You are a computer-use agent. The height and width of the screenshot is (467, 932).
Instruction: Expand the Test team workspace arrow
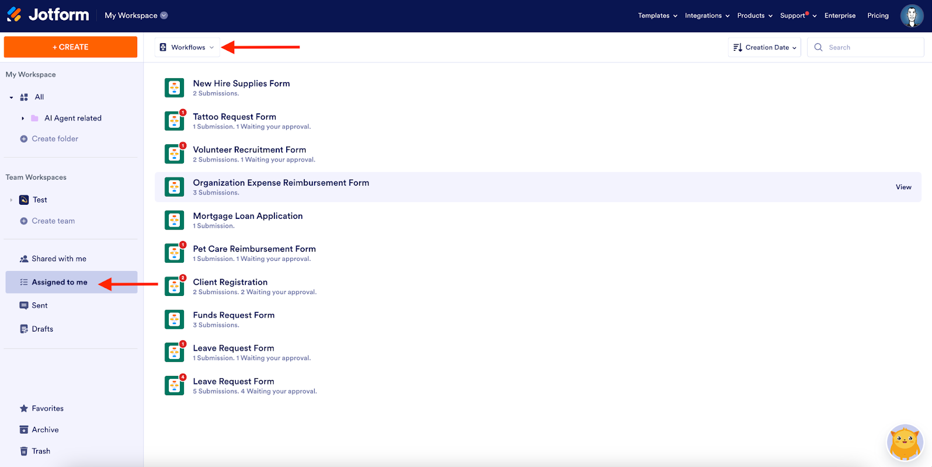(x=11, y=200)
